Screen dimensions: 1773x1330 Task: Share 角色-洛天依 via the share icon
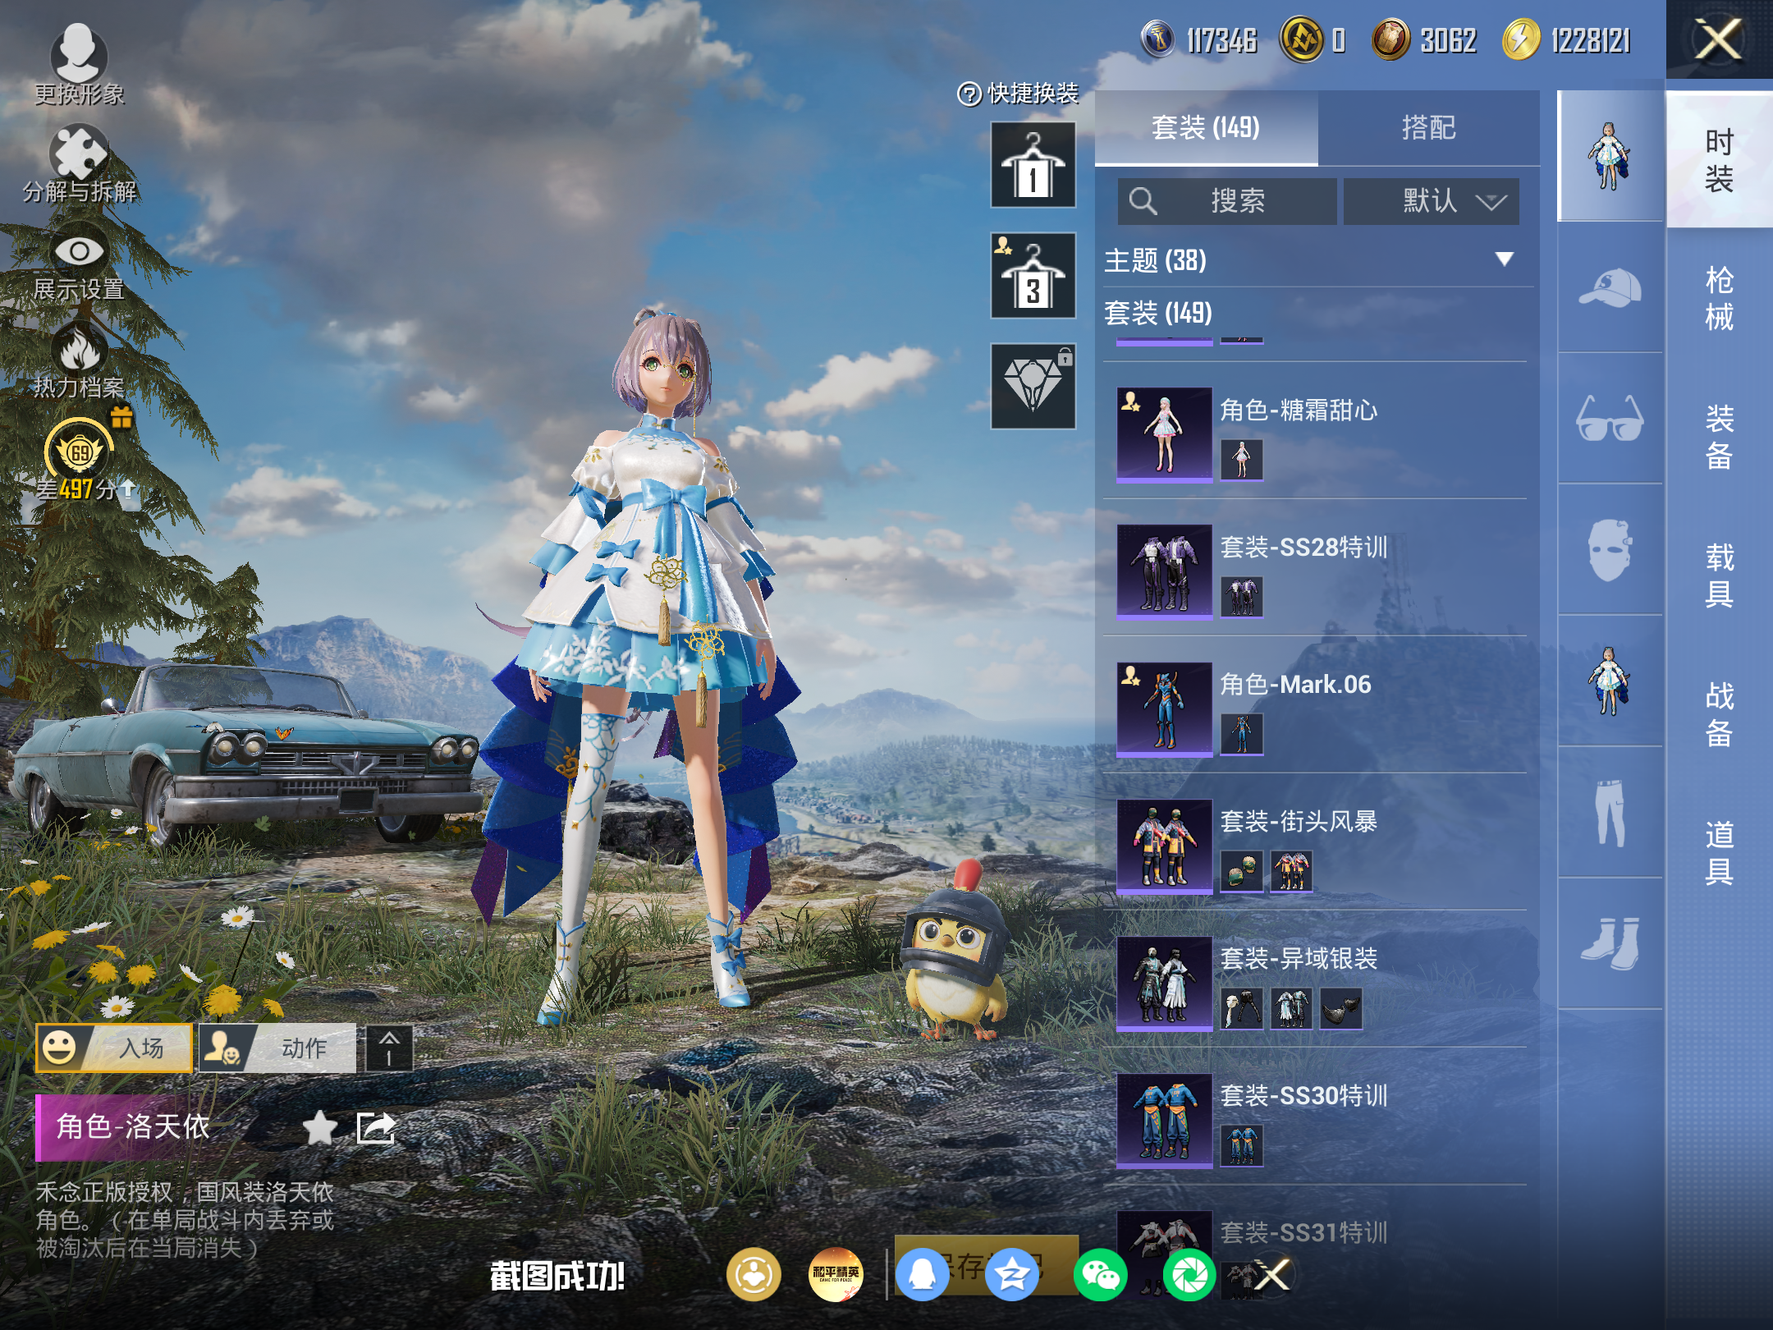pos(376,1127)
